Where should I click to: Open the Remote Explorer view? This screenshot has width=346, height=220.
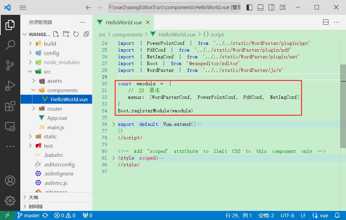point(10,127)
